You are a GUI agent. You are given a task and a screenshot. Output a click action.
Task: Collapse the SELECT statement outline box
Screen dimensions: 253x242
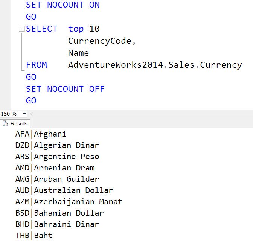click(x=21, y=29)
